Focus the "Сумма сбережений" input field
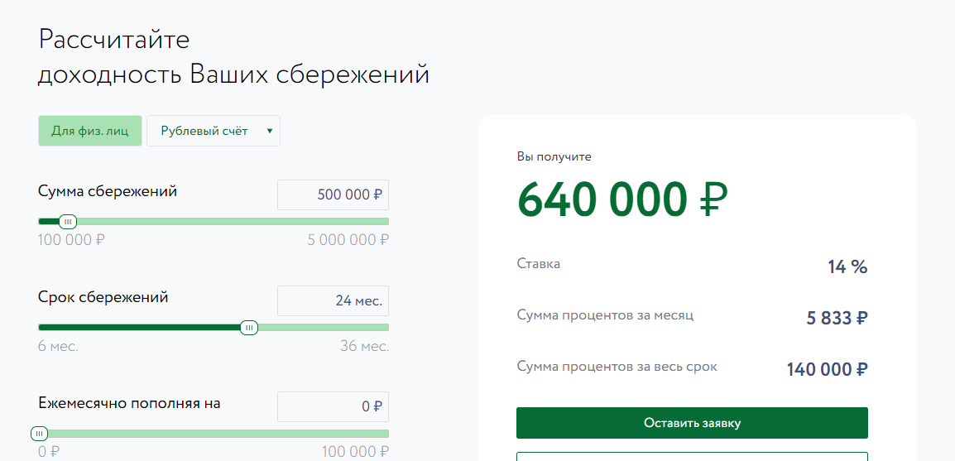 (333, 195)
